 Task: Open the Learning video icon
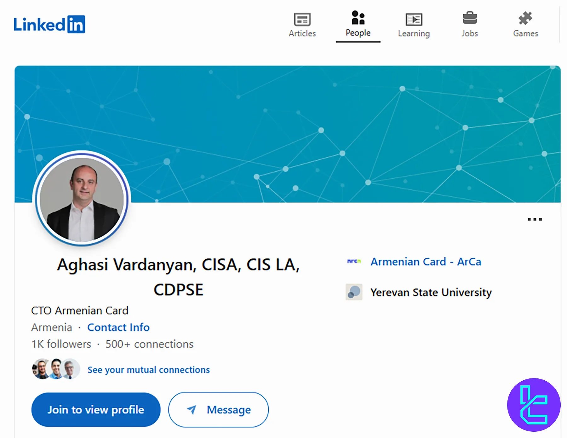tap(414, 20)
